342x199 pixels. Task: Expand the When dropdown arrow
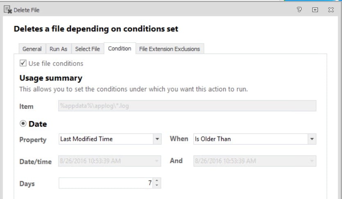[312, 139]
